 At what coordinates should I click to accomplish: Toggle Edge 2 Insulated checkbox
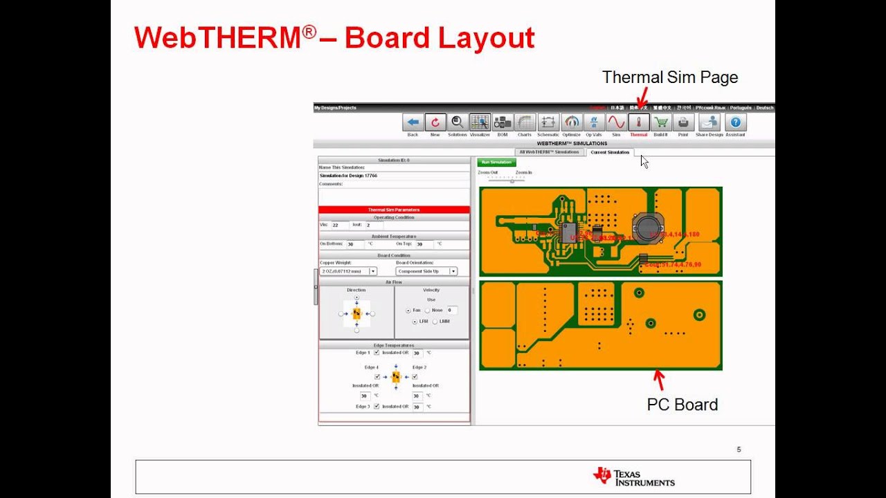pyautogui.click(x=415, y=377)
